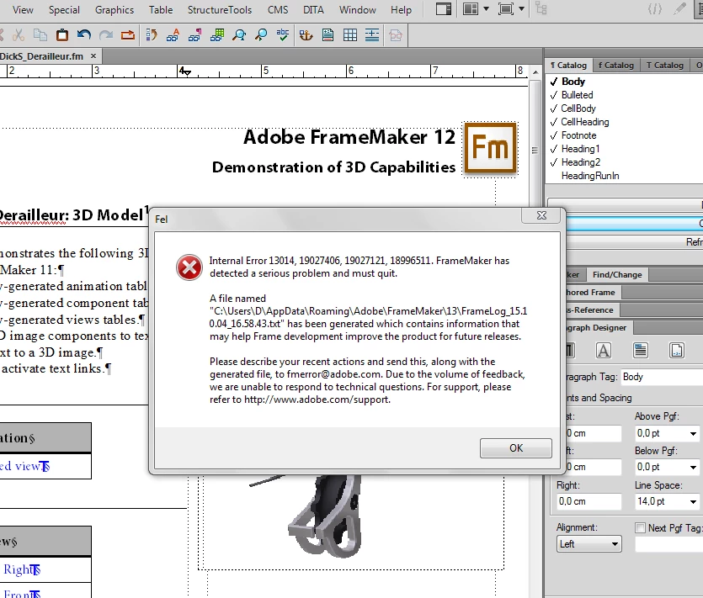This screenshot has height=598, width=703.
Task: Toggle the checkmark beside Heading2
Action: point(554,162)
